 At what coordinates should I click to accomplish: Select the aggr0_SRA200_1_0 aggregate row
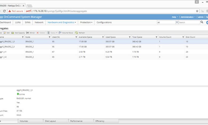[x=104, y=41]
